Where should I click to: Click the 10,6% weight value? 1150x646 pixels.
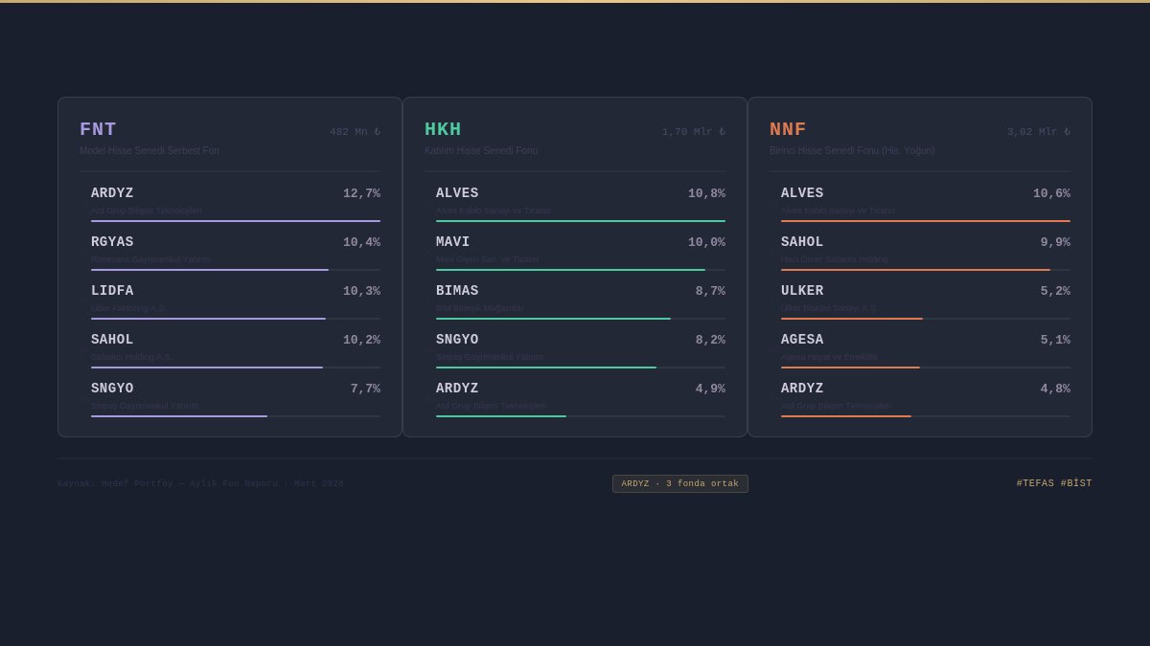click(x=1052, y=193)
